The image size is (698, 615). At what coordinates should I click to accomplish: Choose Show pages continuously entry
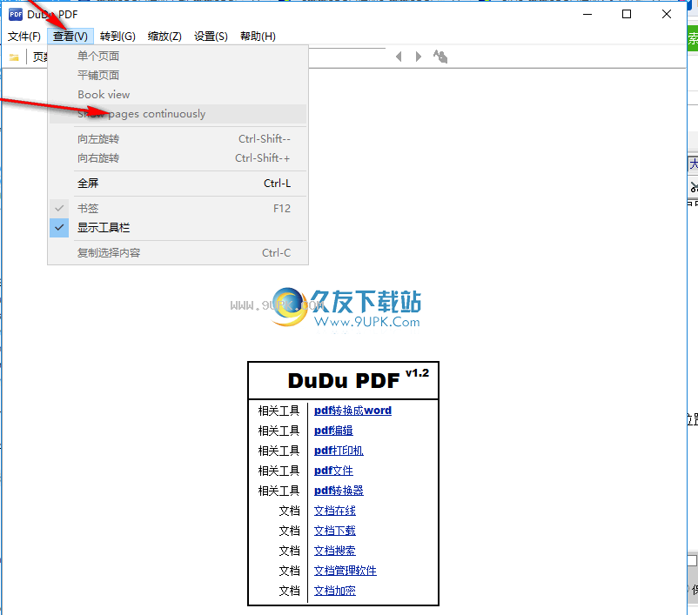tap(178, 114)
